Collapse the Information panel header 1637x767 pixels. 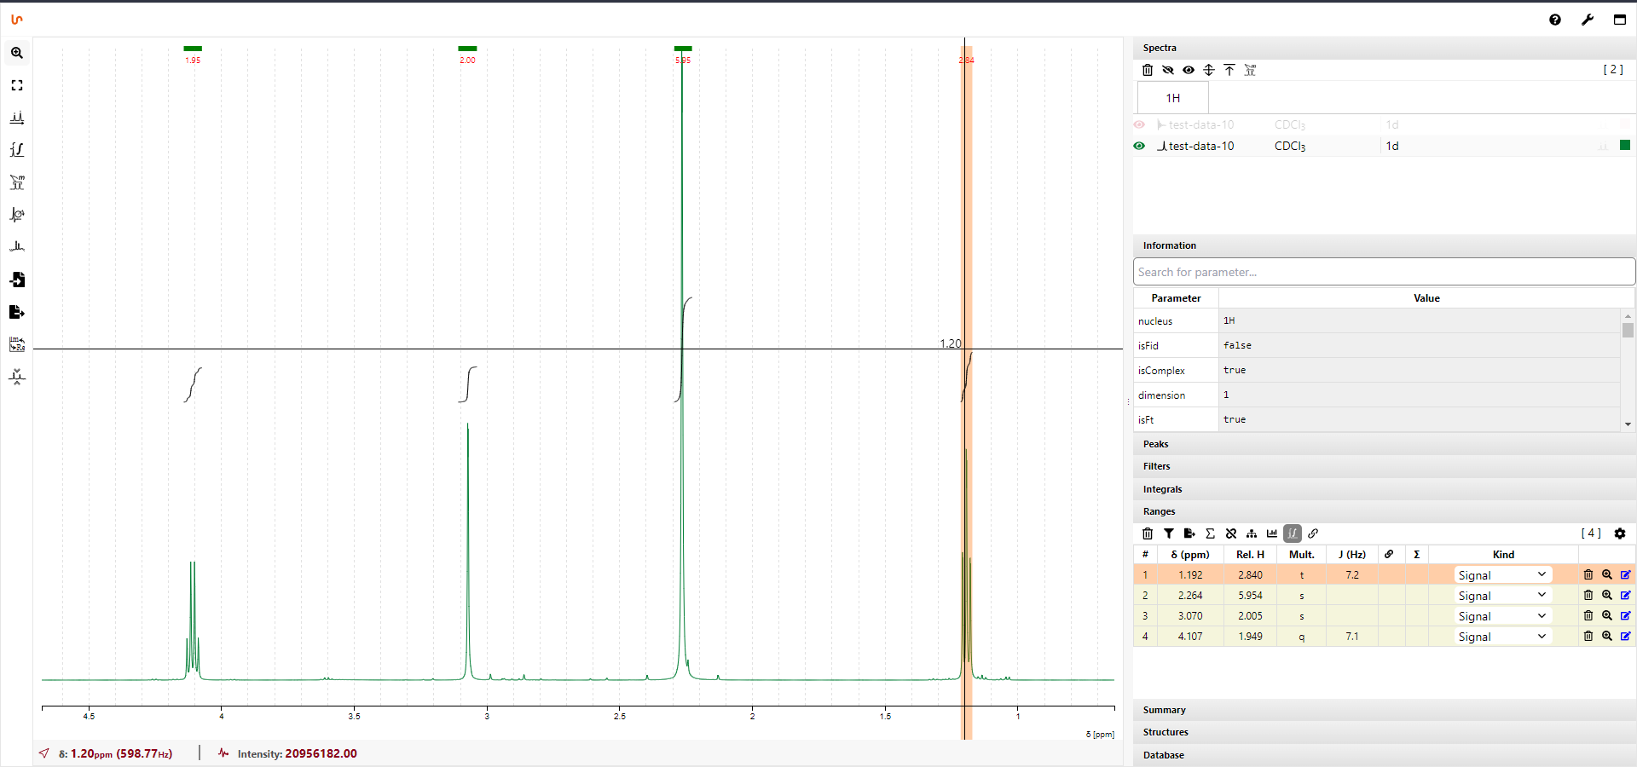tap(1385, 245)
